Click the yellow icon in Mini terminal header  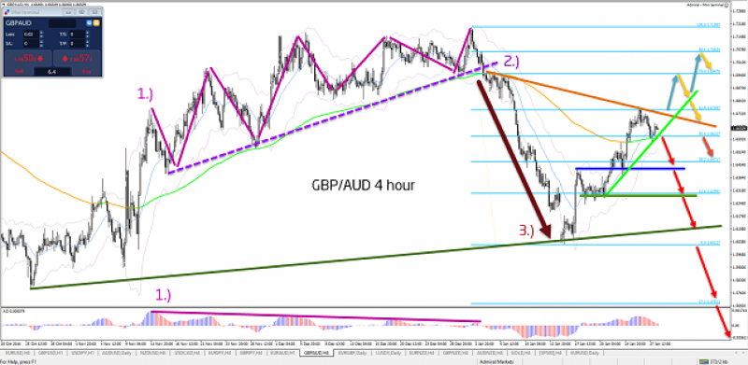click(96, 23)
